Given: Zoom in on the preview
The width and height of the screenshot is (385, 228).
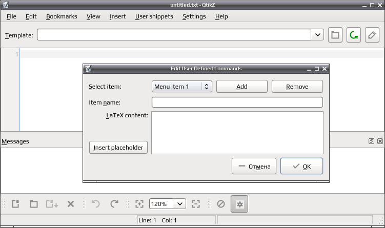Looking at the screenshot, I should point(139,204).
